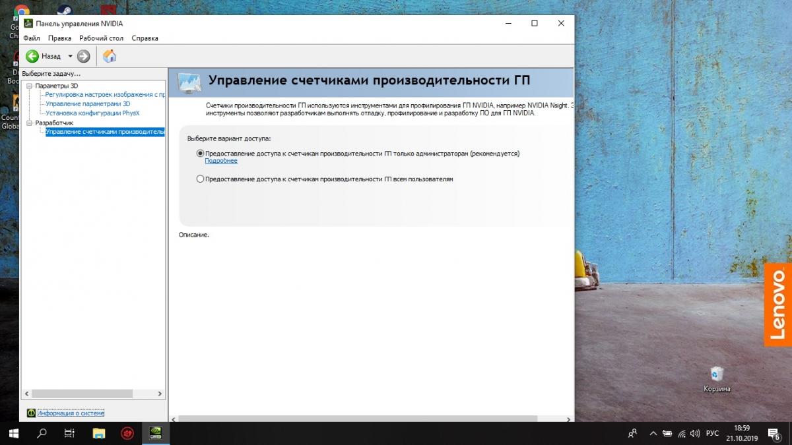Open taskbar search magnifier
The width and height of the screenshot is (792, 445).
pyautogui.click(x=42, y=433)
